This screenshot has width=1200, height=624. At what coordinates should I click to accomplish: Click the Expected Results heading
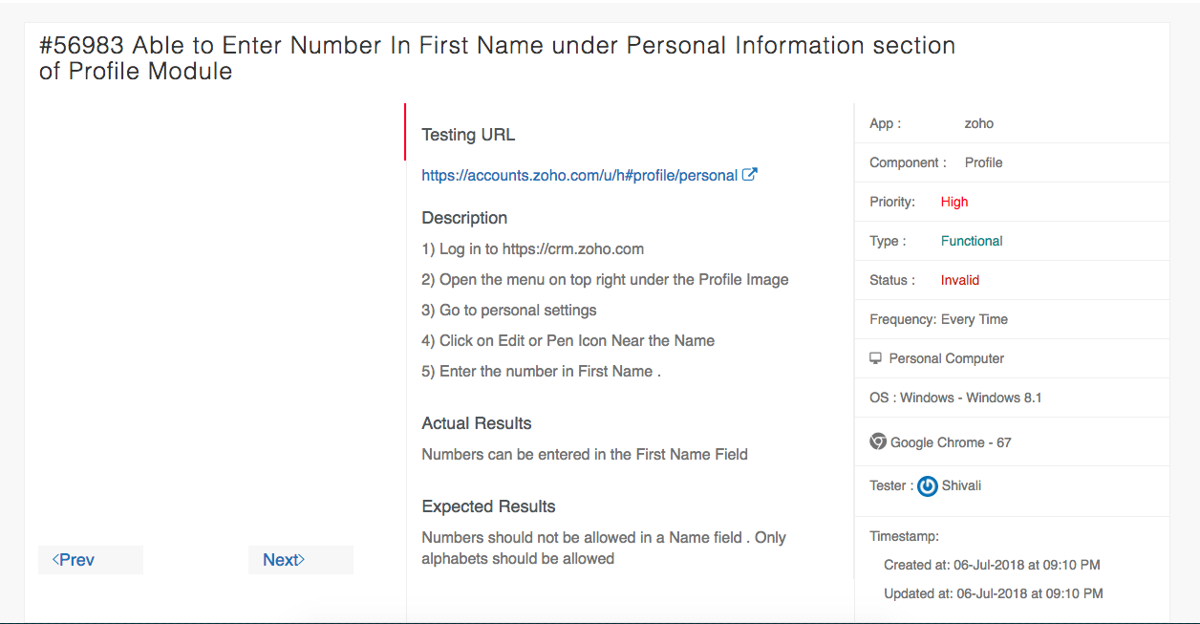click(488, 506)
